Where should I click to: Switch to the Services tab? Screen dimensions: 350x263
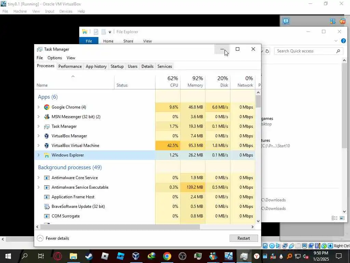165,66
